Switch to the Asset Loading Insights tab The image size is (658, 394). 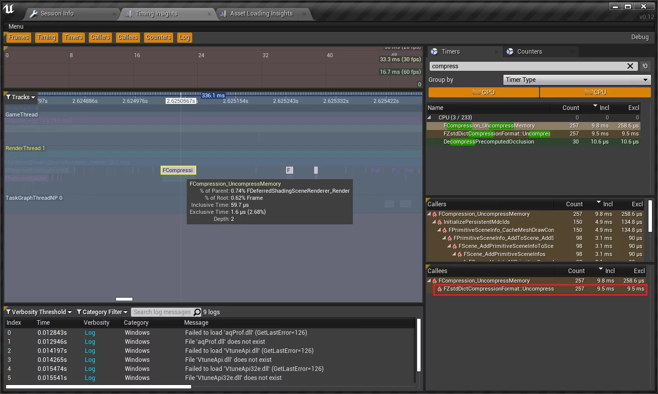(261, 14)
